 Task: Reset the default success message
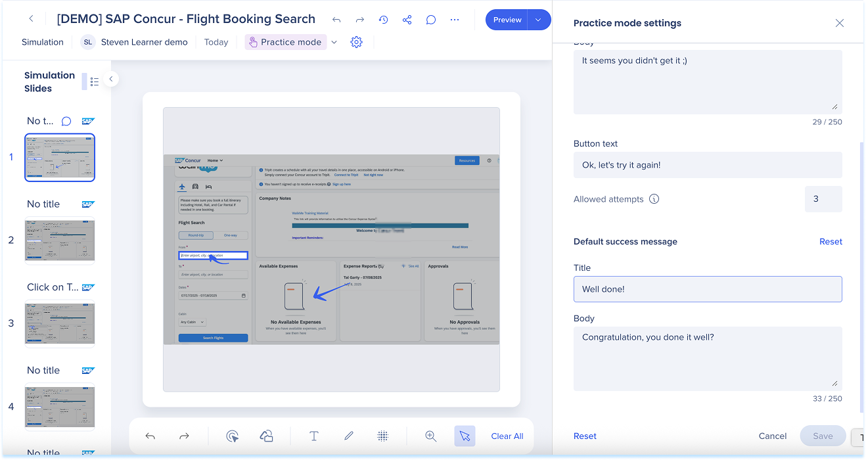tap(831, 241)
